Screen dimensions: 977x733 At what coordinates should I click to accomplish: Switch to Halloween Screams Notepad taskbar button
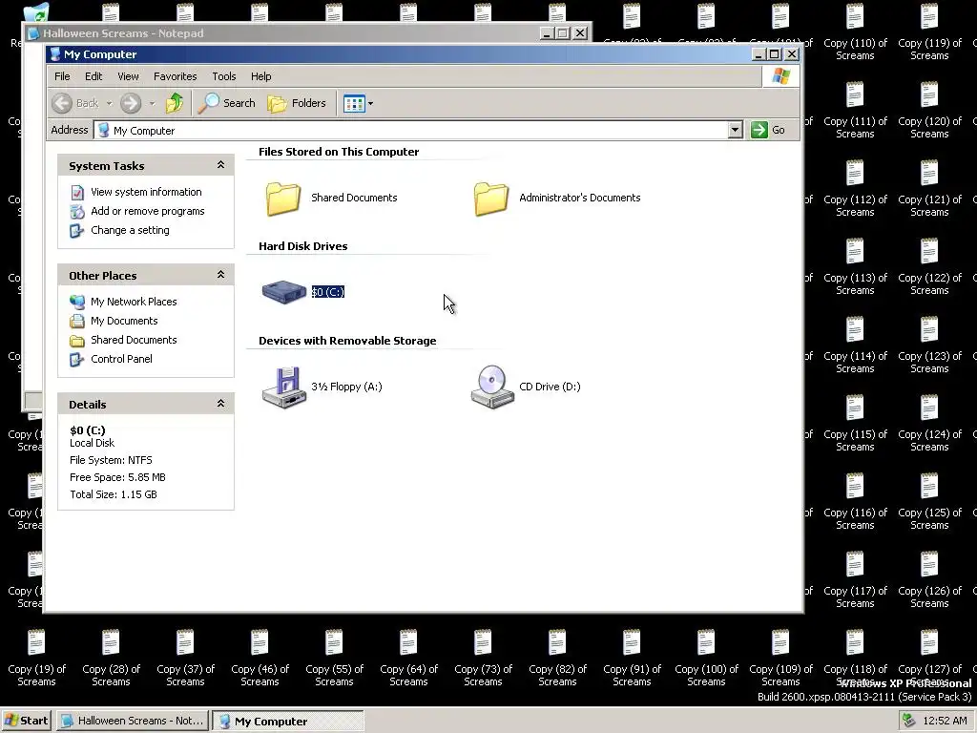133,721
